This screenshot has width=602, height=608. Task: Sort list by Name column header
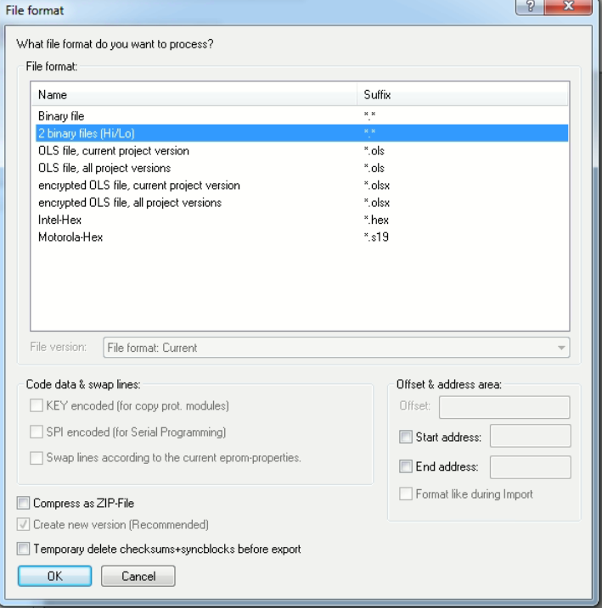(x=195, y=96)
